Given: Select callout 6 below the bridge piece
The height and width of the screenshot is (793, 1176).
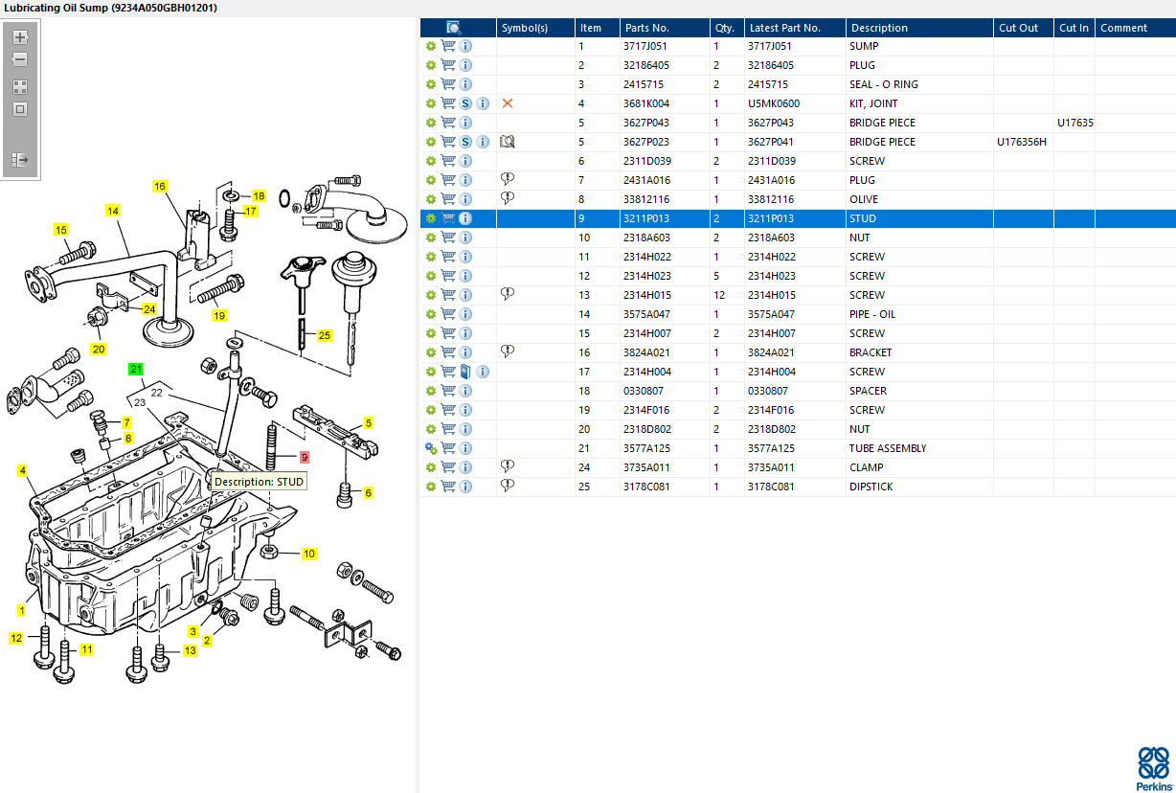Looking at the screenshot, I should click(x=368, y=492).
